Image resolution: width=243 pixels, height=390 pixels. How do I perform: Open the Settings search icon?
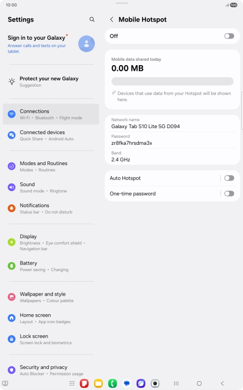pyautogui.click(x=92, y=19)
